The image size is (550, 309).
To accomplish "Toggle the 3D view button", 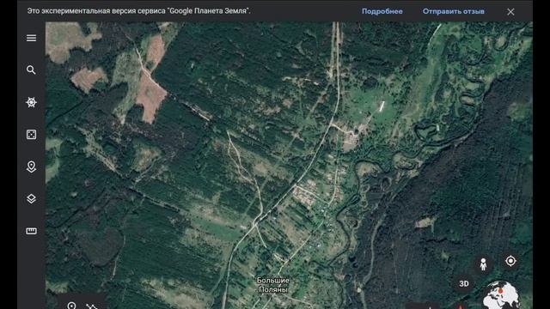I will pyautogui.click(x=464, y=283).
